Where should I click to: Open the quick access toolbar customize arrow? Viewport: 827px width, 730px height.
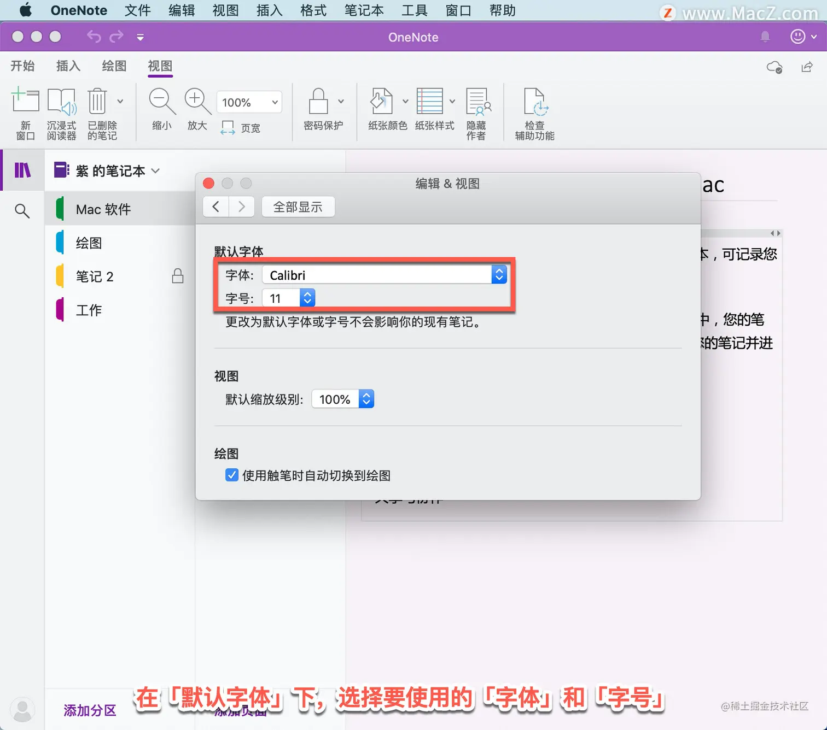click(141, 37)
